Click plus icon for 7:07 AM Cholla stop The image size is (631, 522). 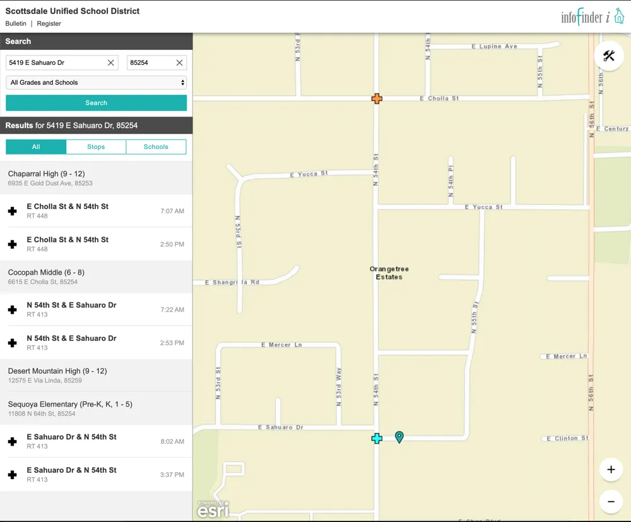(13, 211)
